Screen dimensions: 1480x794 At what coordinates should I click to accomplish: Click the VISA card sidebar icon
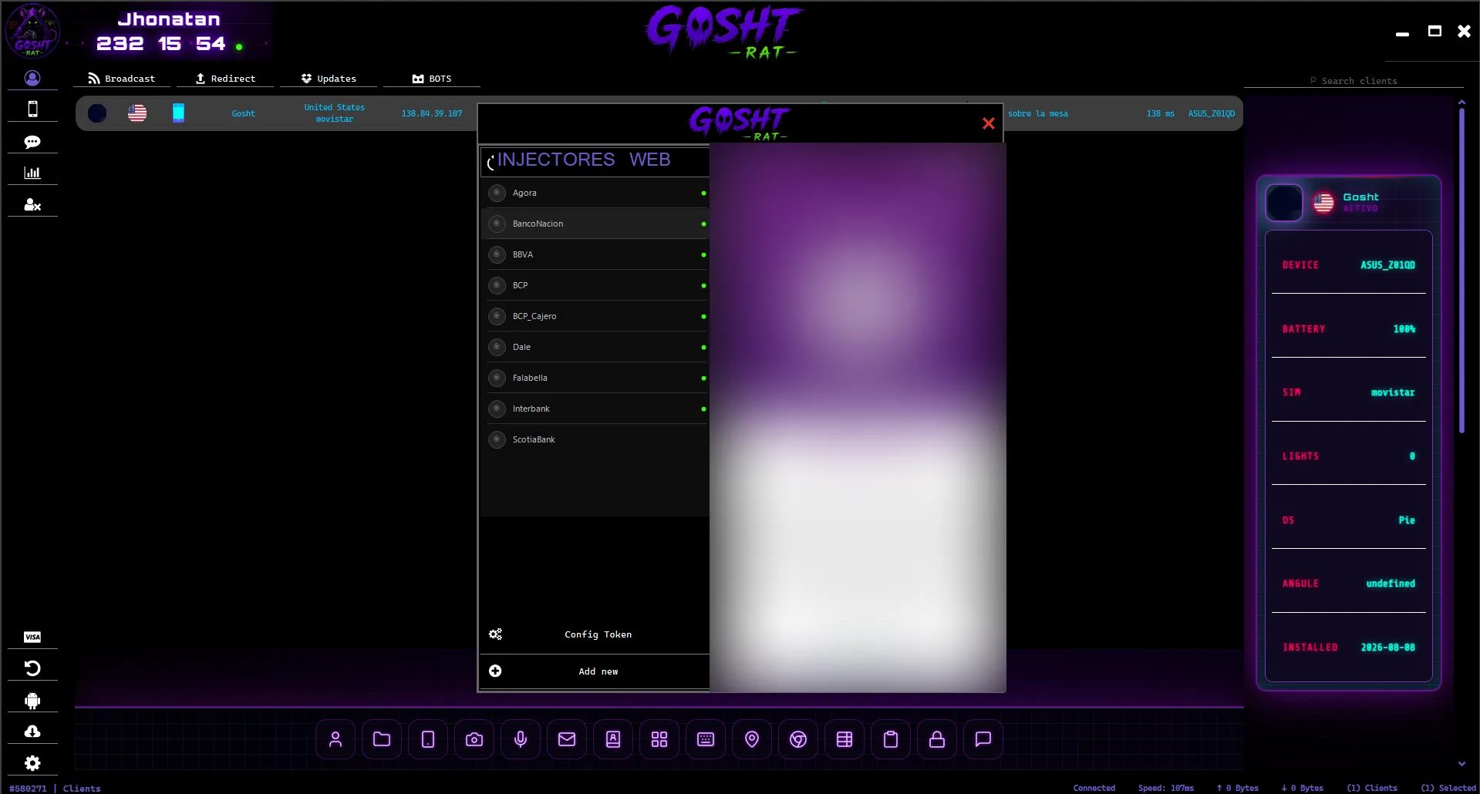click(32, 637)
